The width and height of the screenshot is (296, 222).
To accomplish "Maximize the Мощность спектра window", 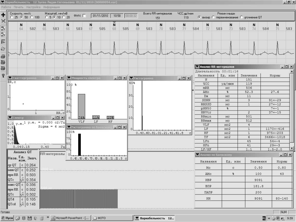I will pyautogui.click(x=120, y=78).
